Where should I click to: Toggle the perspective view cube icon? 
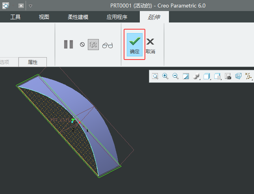(238, 76)
